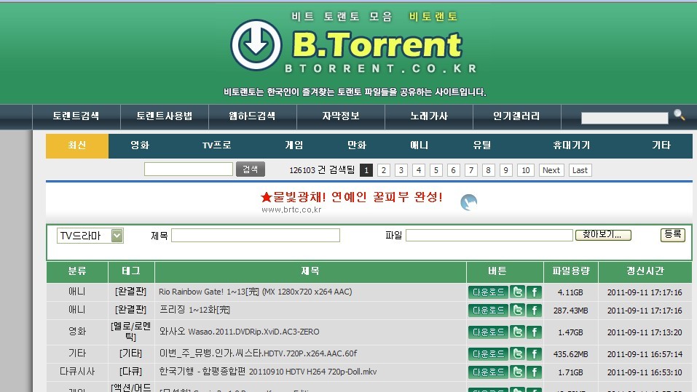Image resolution: width=697 pixels, height=392 pixels.
Task: Click the 검색 search button
Action: click(x=251, y=169)
